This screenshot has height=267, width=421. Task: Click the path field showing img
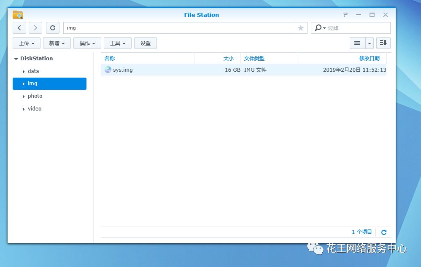click(x=185, y=28)
